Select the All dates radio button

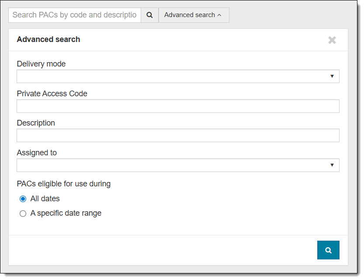point(23,199)
